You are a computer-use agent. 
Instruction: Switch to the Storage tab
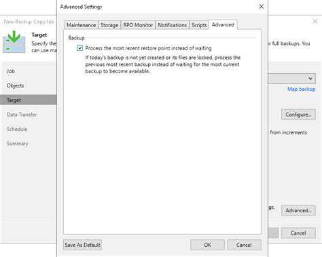point(109,25)
